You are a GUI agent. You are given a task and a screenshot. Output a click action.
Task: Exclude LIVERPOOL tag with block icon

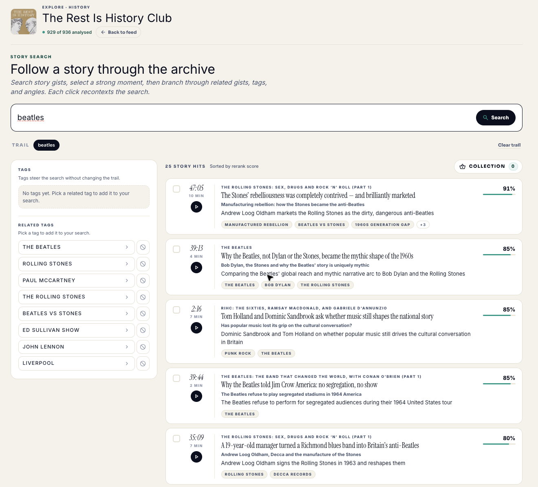click(x=143, y=363)
